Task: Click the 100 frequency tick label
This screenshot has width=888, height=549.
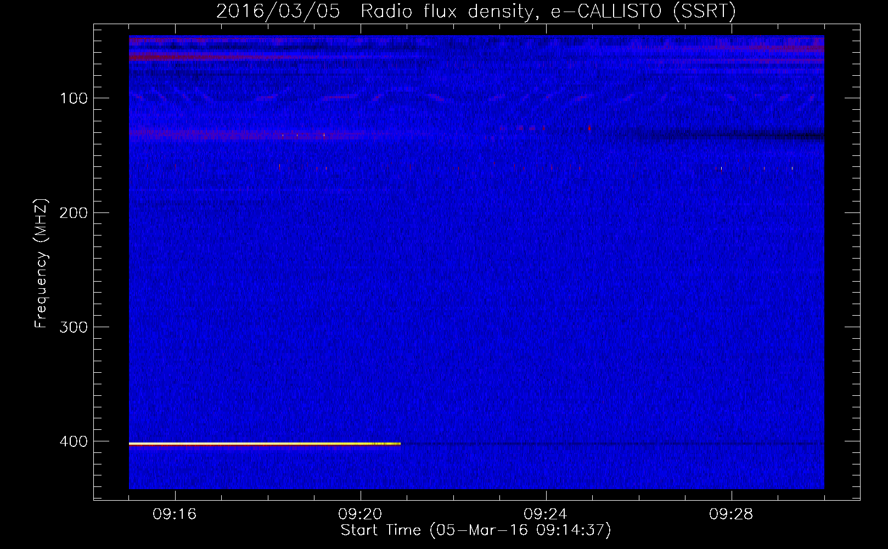Action: coord(74,98)
